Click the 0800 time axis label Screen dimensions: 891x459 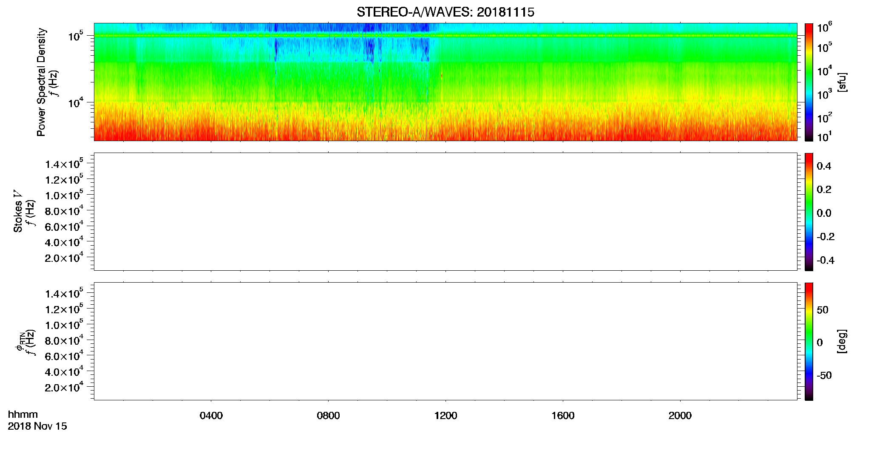point(328,416)
